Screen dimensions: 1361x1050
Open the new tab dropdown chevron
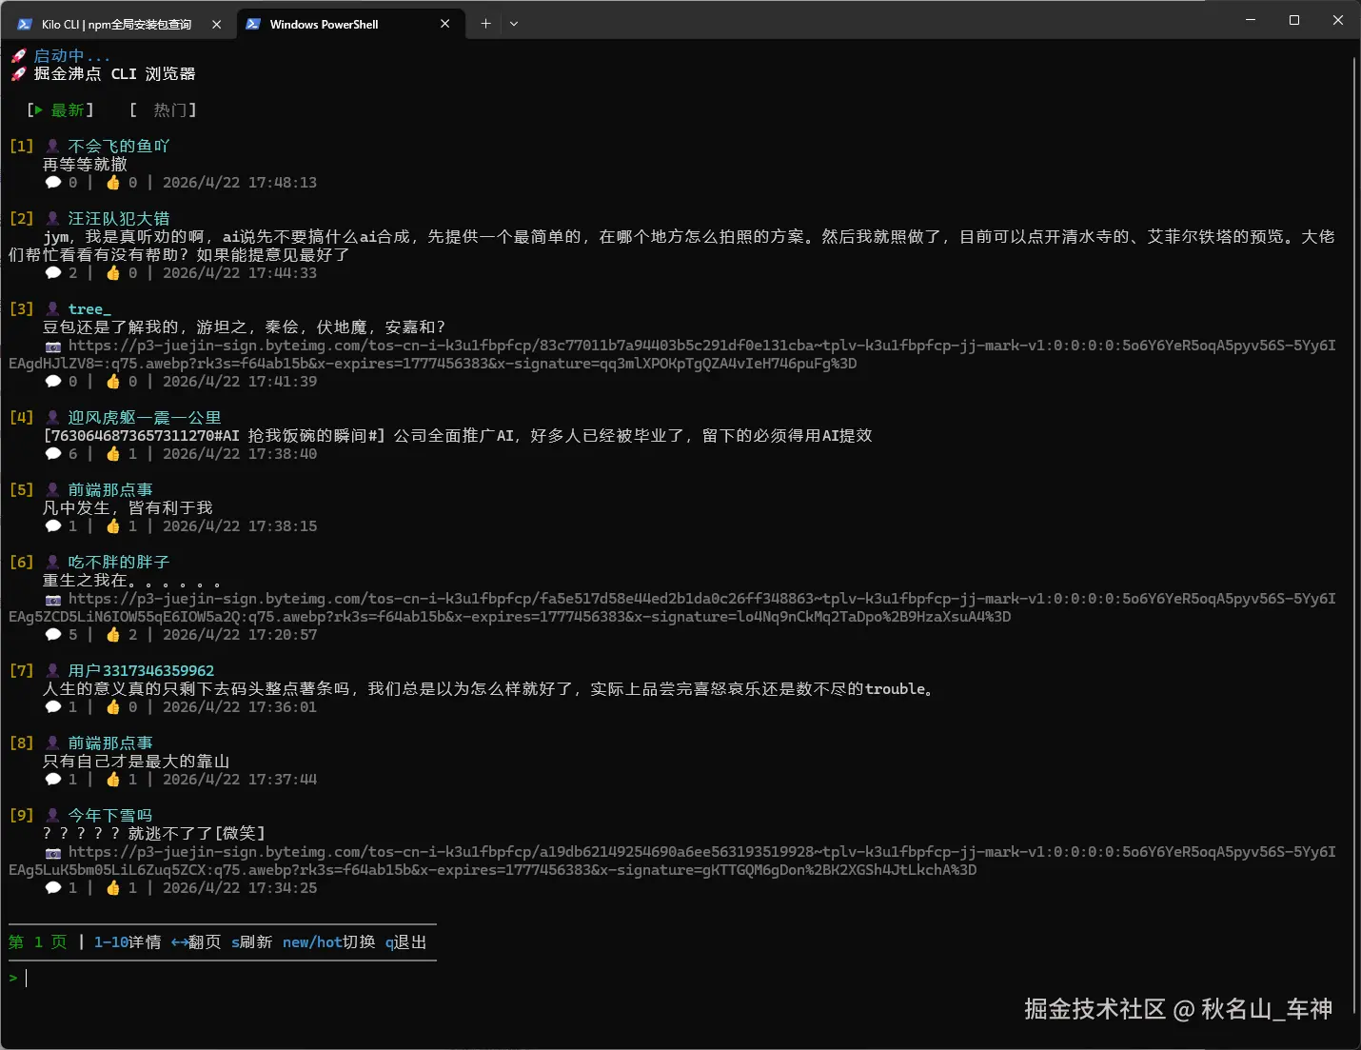514,23
